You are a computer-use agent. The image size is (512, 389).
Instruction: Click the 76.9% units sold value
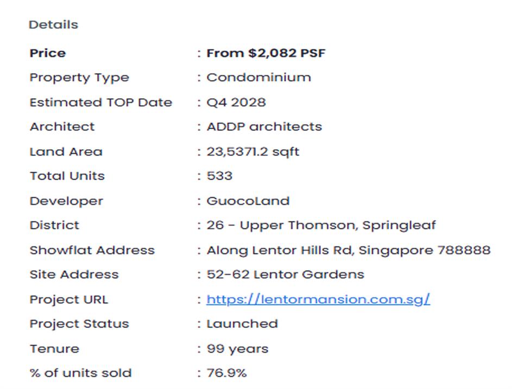tap(226, 373)
